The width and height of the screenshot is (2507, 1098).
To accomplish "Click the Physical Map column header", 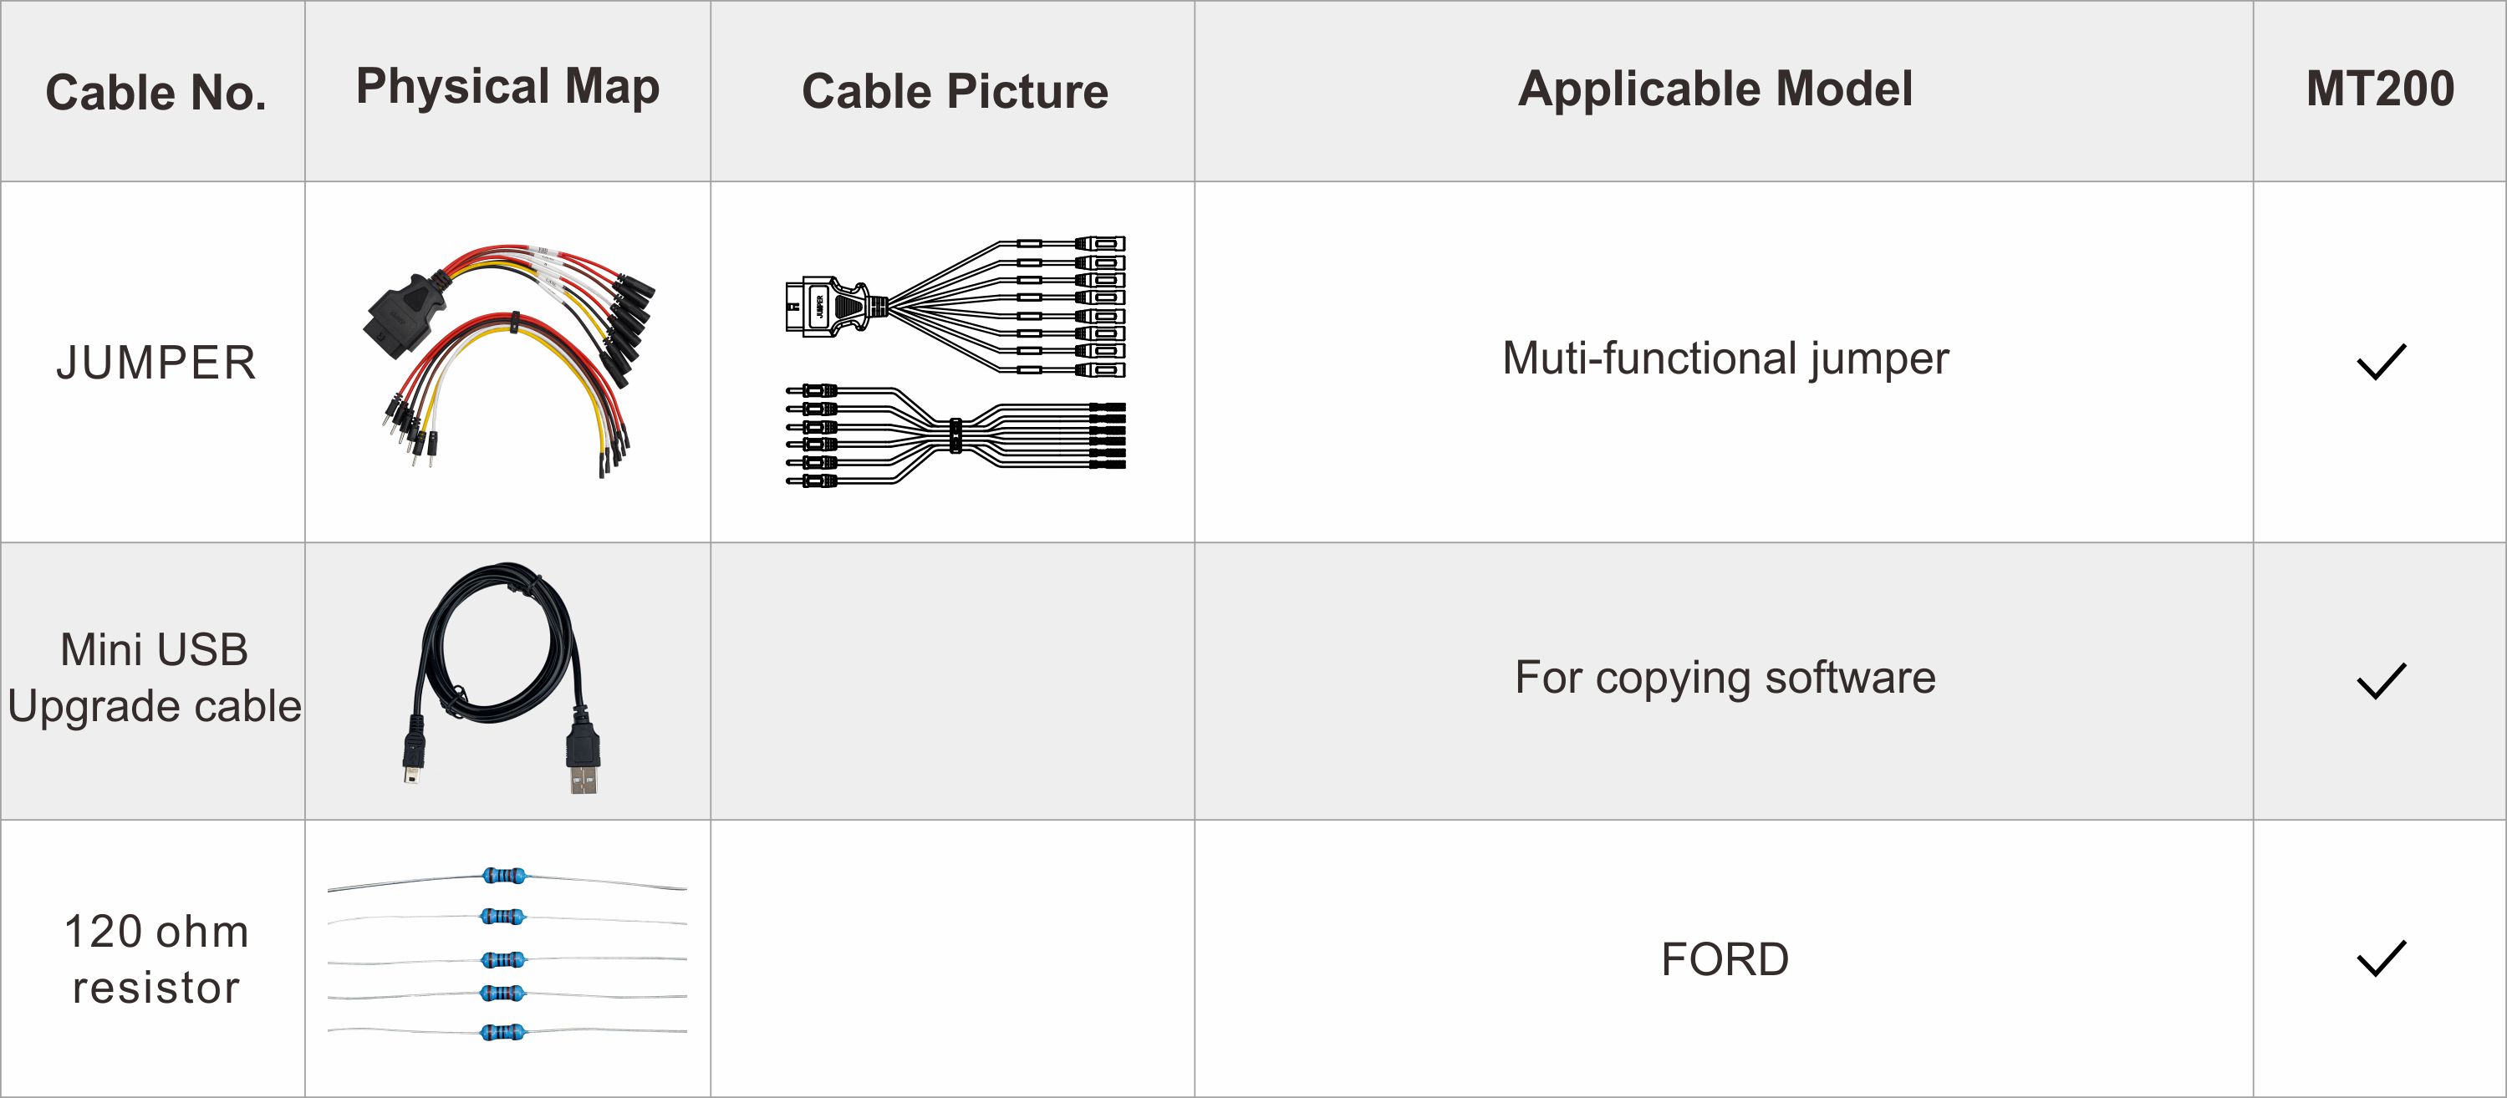I will tap(507, 87).
